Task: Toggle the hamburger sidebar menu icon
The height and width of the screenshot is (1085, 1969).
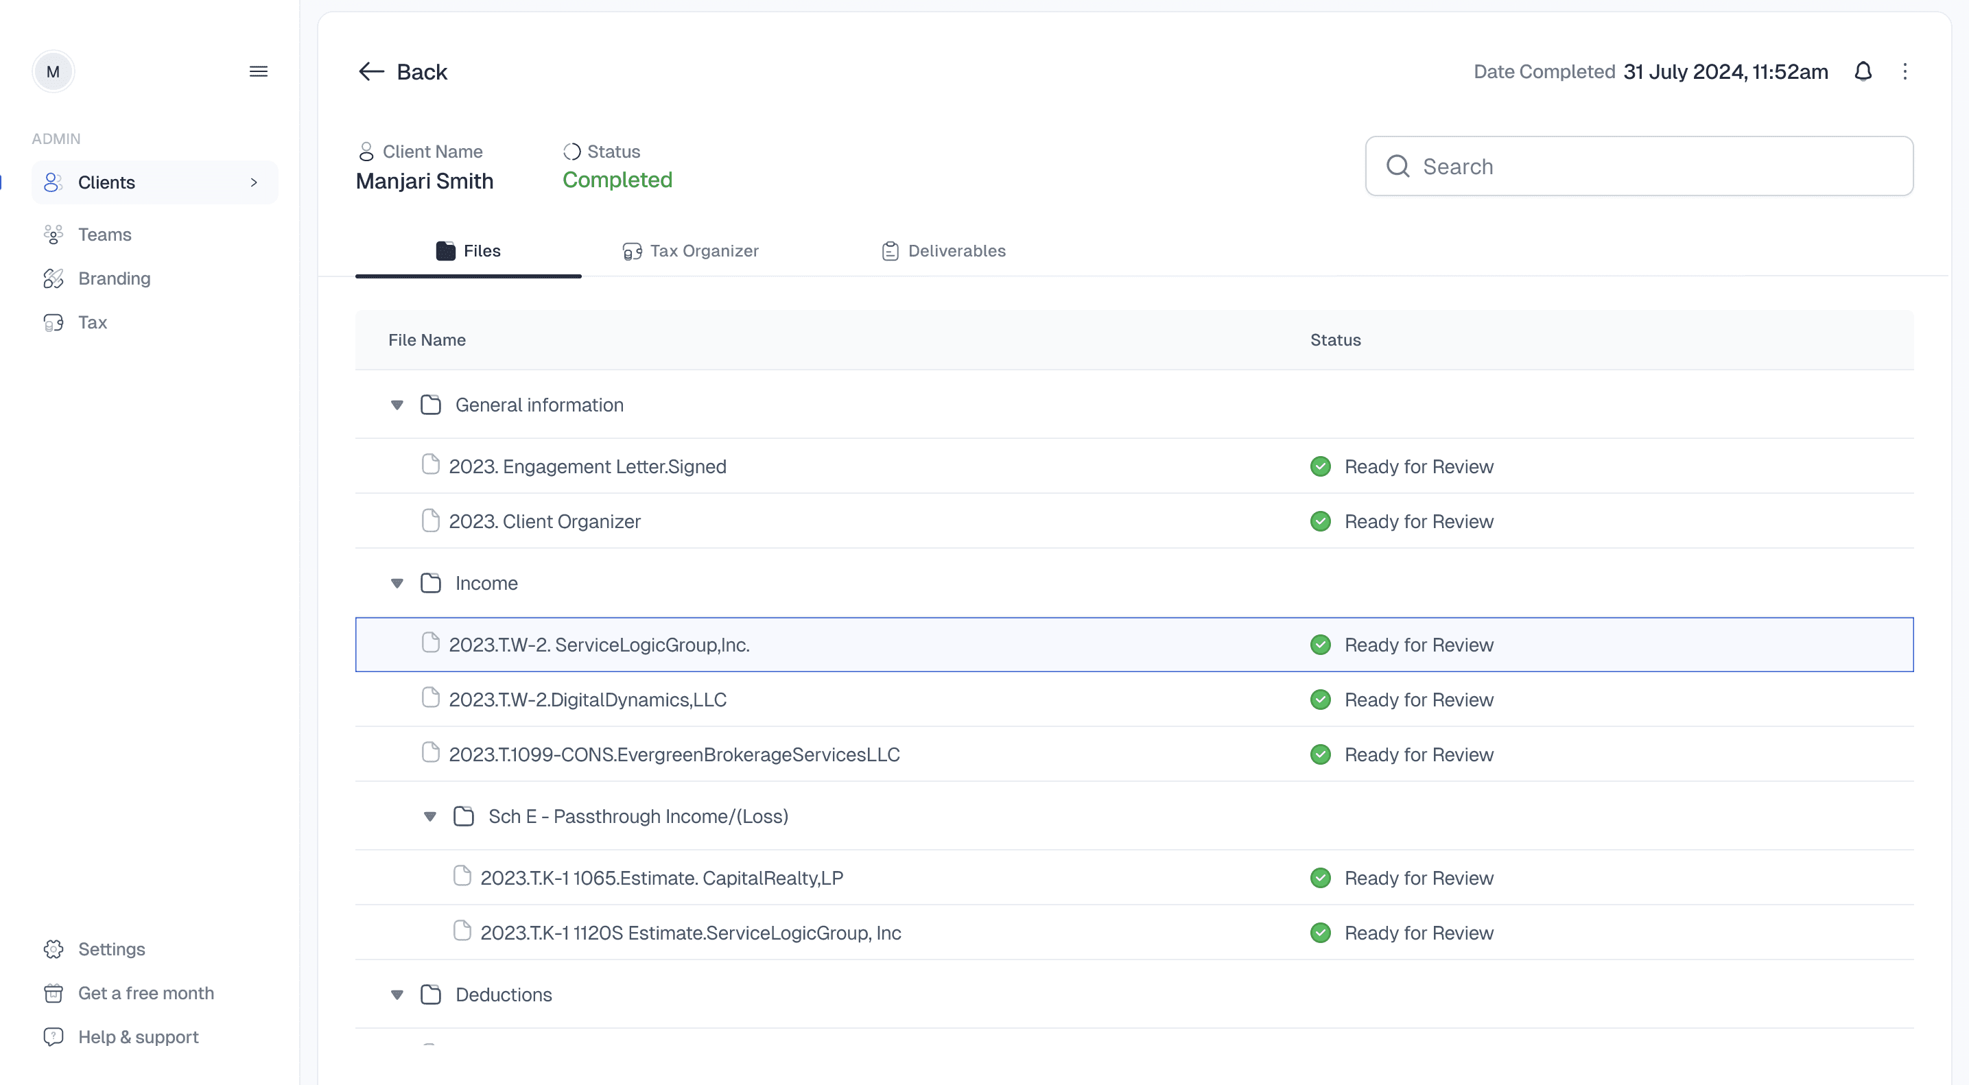Action: click(259, 71)
